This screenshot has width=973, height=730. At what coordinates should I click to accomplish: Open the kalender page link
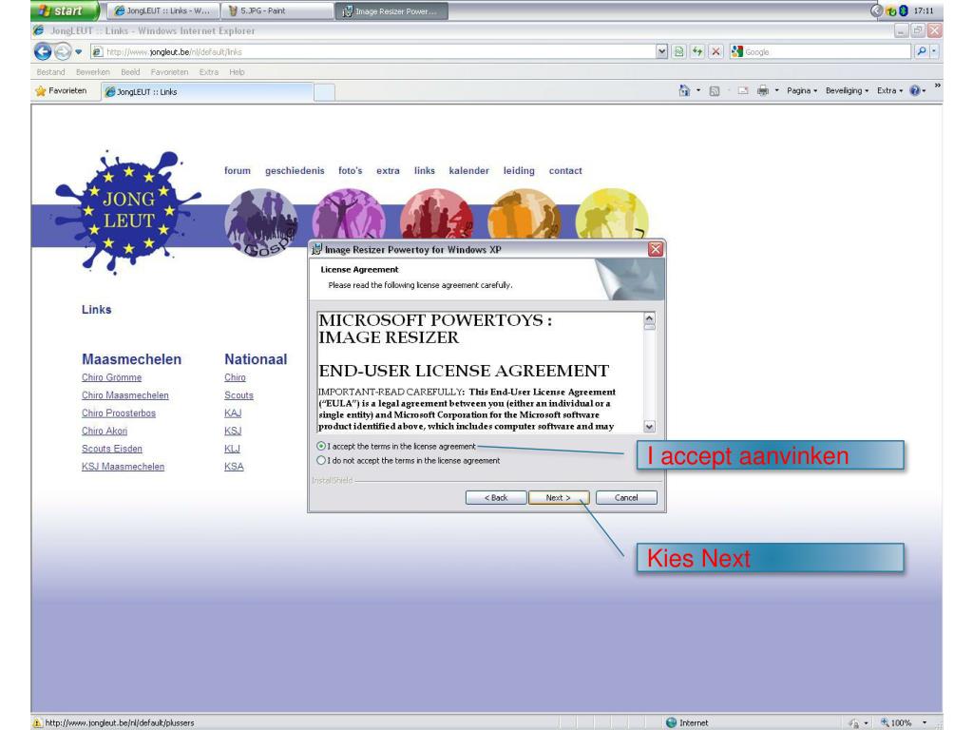point(468,171)
